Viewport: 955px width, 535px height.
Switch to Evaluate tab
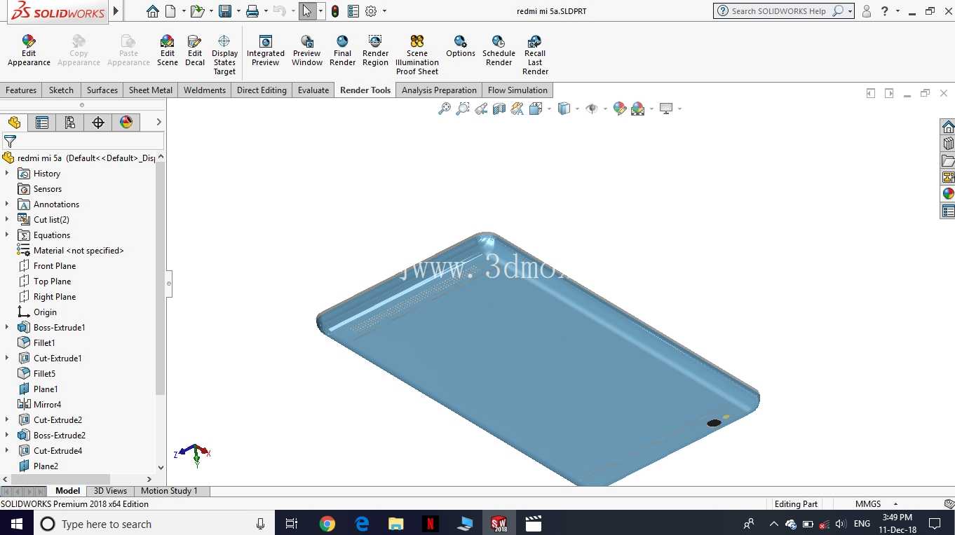(313, 90)
